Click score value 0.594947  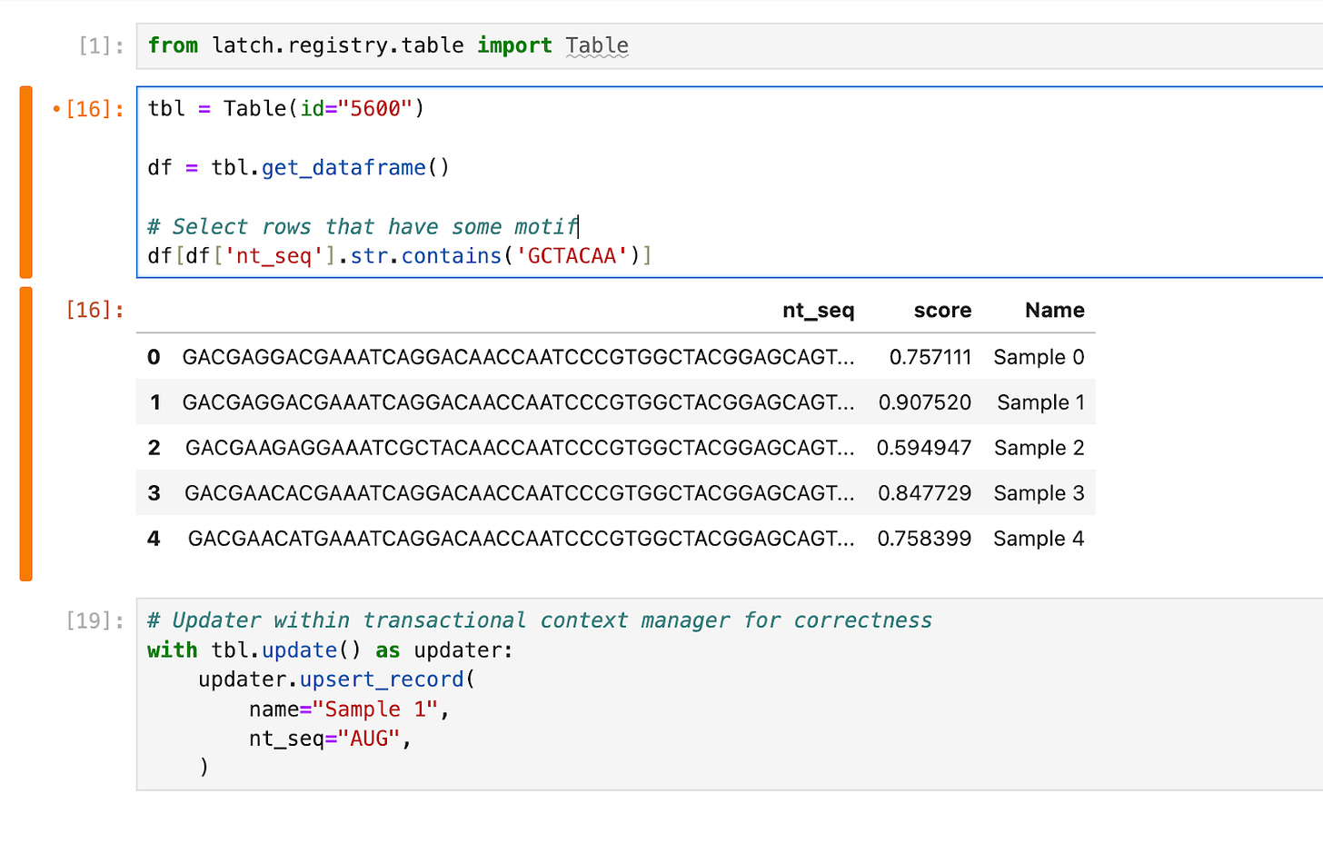pyautogui.click(x=924, y=448)
